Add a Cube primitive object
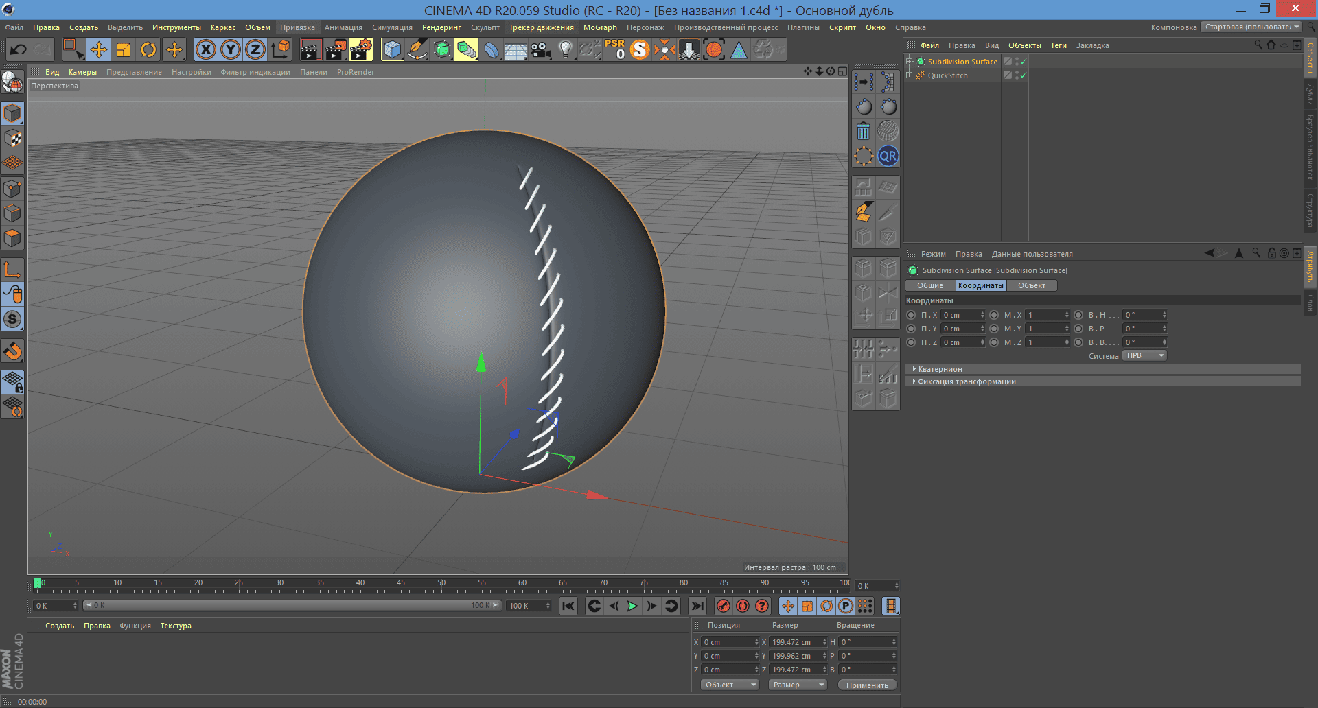Viewport: 1318px width, 708px height. click(392, 49)
